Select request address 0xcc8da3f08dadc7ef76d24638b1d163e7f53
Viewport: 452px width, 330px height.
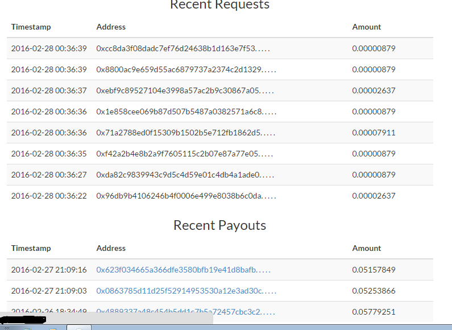pyautogui.click(x=183, y=48)
